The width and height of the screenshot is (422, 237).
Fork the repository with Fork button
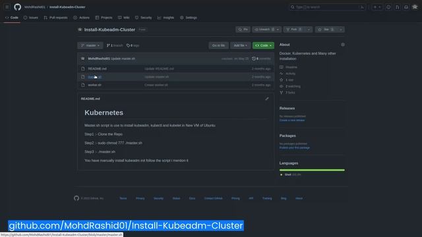tap(294, 29)
